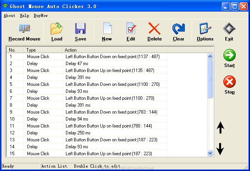Close the Ghost Mouse Auto Clicker window

[243, 7]
